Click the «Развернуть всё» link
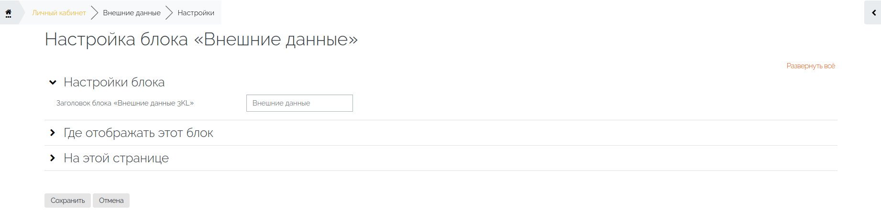 coord(811,66)
